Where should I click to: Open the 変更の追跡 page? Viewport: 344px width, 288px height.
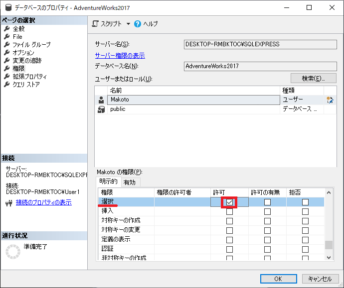click(x=27, y=60)
